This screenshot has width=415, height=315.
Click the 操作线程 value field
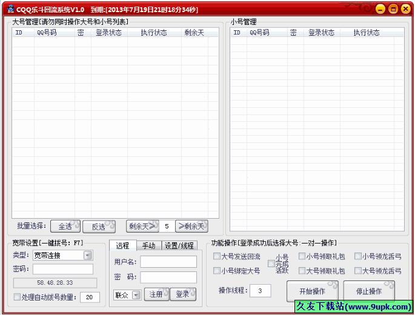pos(260,291)
